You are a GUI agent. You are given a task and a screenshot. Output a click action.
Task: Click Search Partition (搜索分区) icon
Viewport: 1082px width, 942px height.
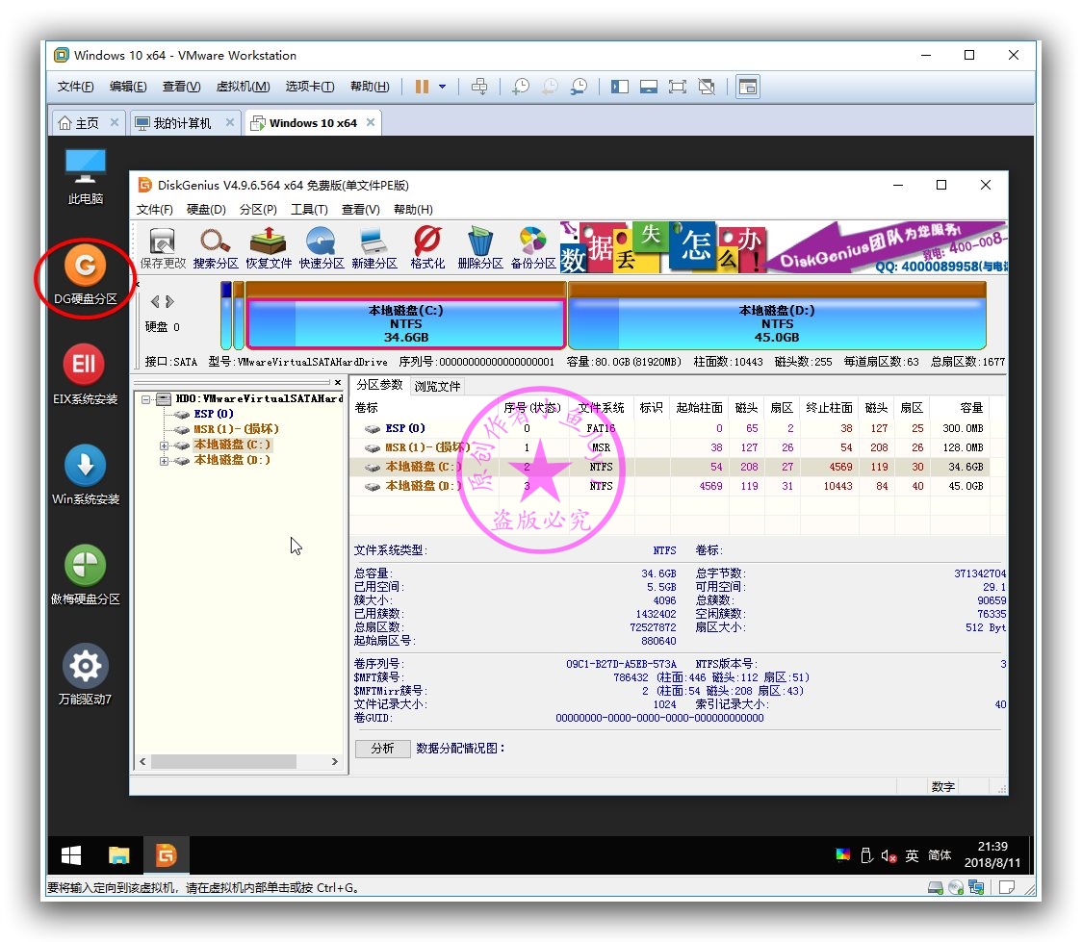pos(216,248)
